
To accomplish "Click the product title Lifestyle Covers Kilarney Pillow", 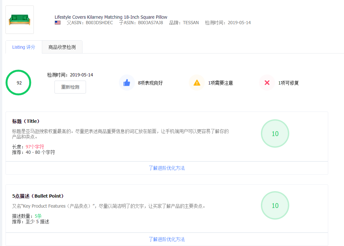I will (x=111, y=17).
